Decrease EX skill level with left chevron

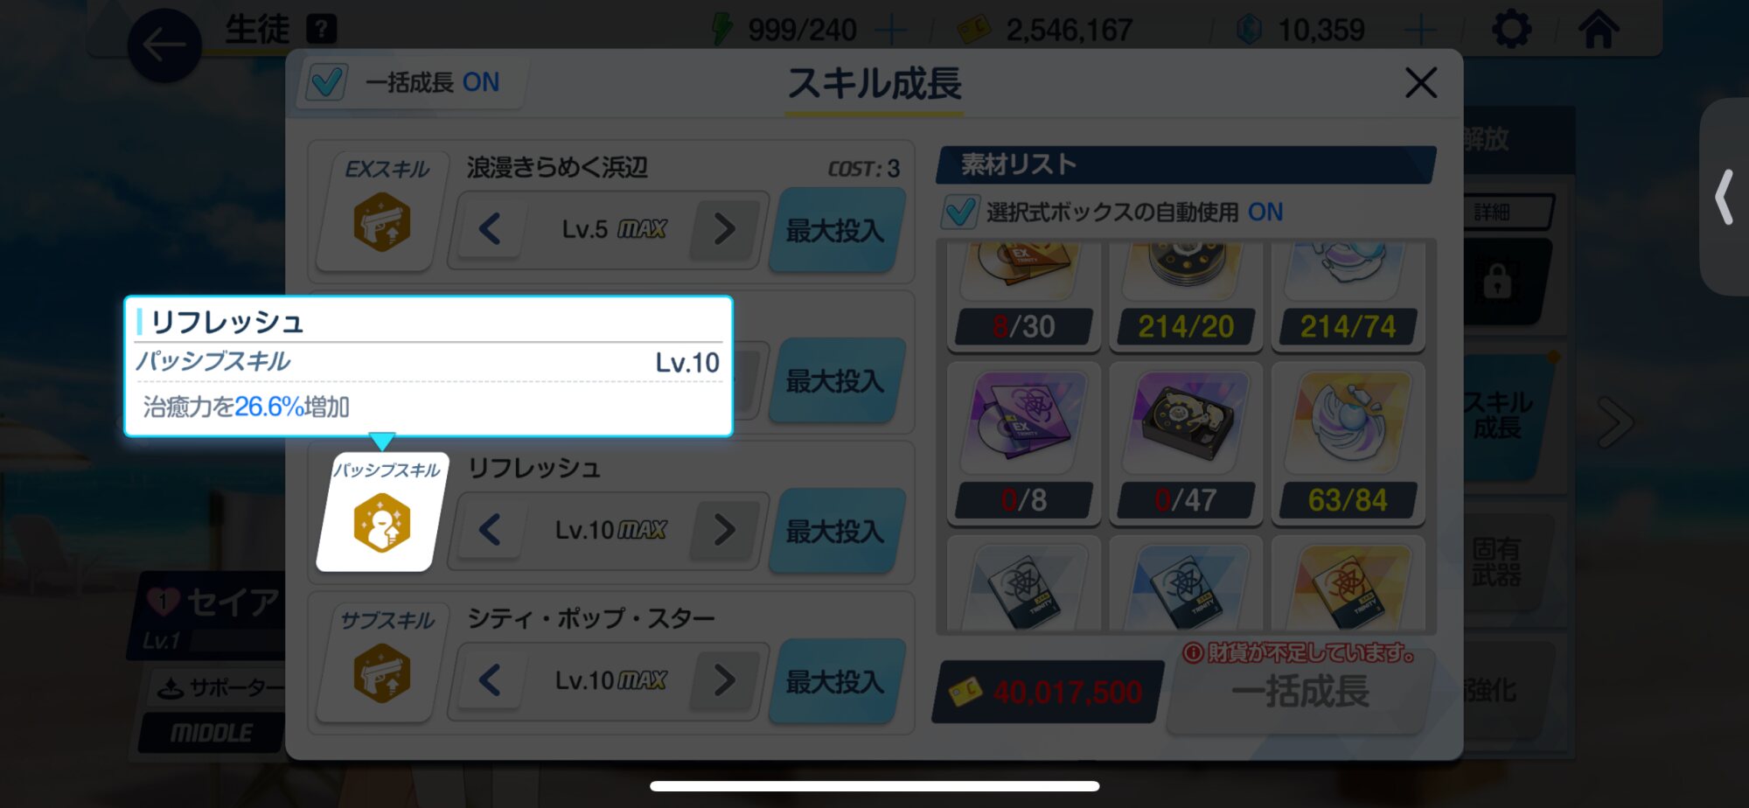(x=490, y=230)
